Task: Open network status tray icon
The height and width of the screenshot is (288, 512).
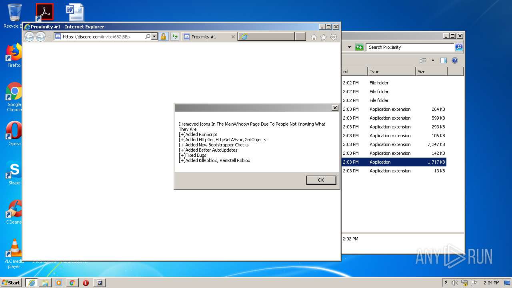Action: point(464,283)
